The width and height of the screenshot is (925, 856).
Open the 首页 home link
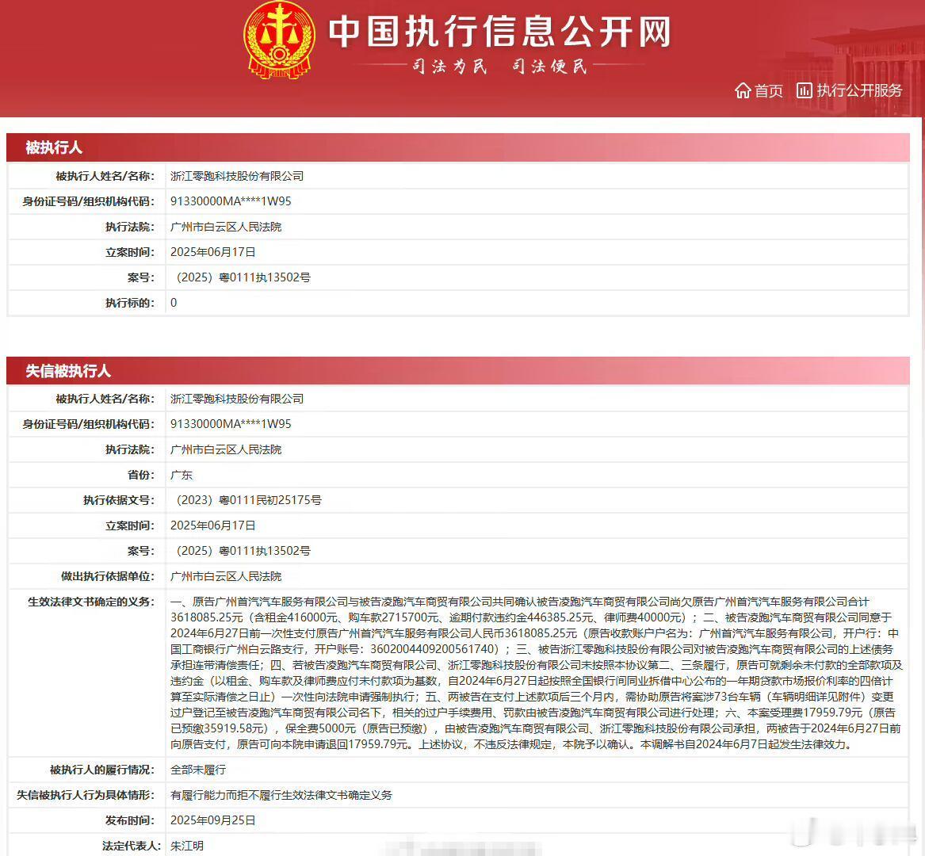[x=769, y=91]
